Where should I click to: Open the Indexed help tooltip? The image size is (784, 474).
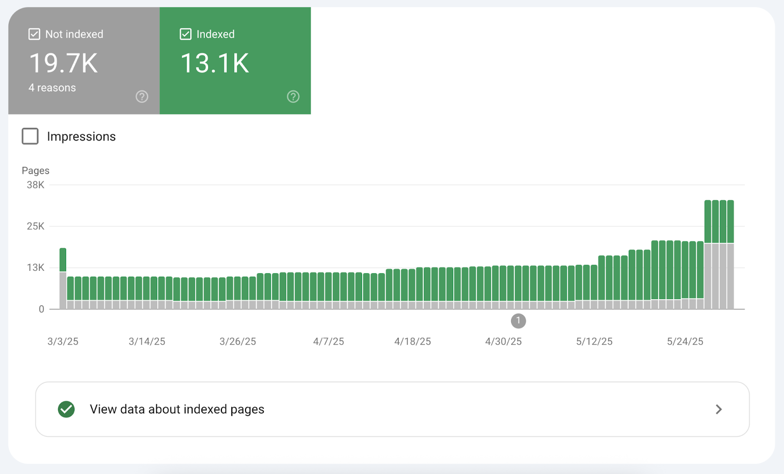293,96
